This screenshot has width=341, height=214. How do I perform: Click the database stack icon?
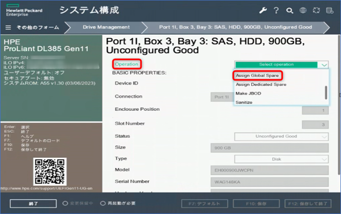point(330,10)
